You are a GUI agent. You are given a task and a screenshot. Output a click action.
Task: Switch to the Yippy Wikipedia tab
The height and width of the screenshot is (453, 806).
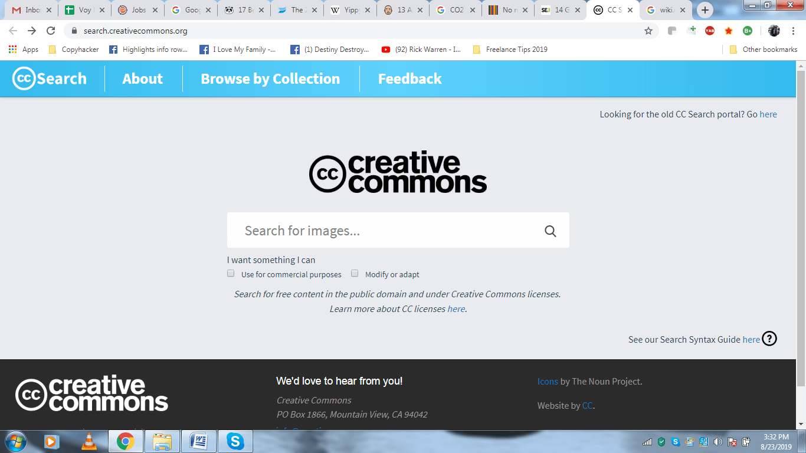click(x=350, y=10)
